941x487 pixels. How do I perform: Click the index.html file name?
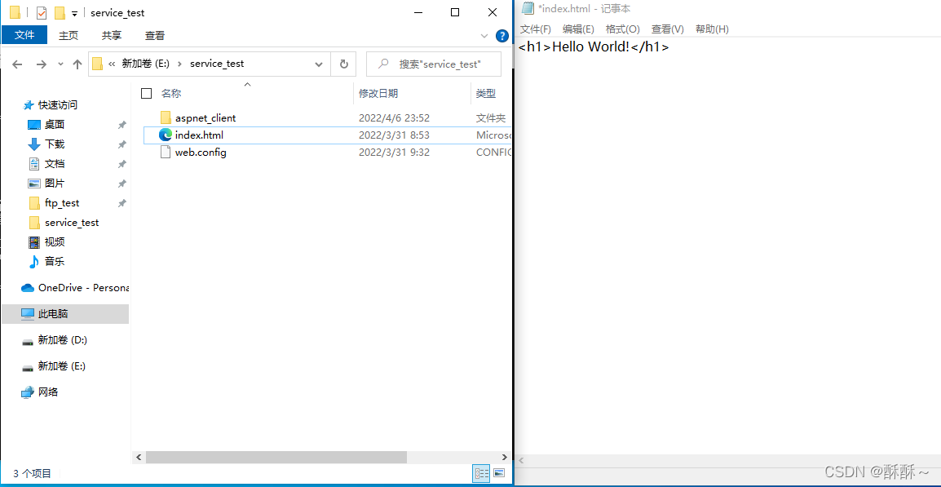pyautogui.click(x=199, y=135)
